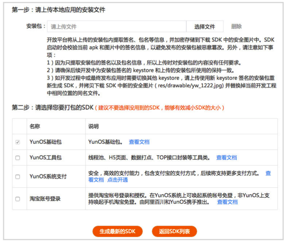
Task: Open 查看文档 link for YunOS基础包
Action: (x=139, y=142)
